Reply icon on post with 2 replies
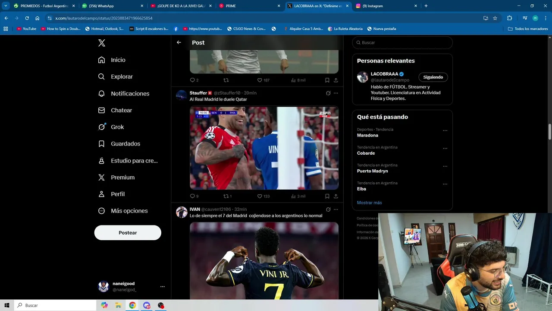 [x=194, y=80]
